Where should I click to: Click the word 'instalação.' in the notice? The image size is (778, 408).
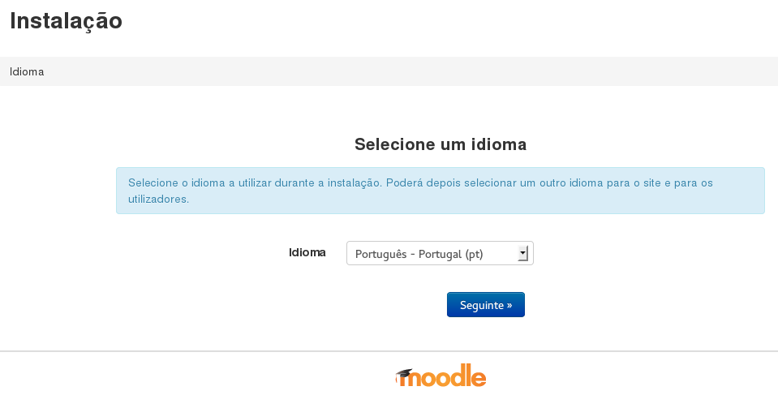tap(355, 183)
